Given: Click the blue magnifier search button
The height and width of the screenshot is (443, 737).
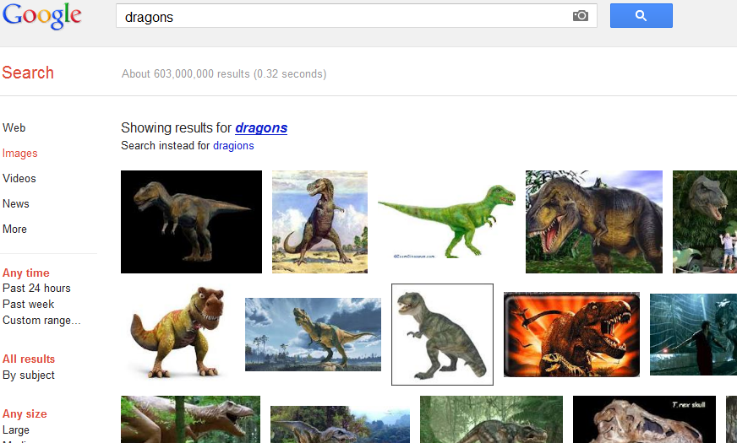Looking at the screenshot, I should (x=641, y=16).
